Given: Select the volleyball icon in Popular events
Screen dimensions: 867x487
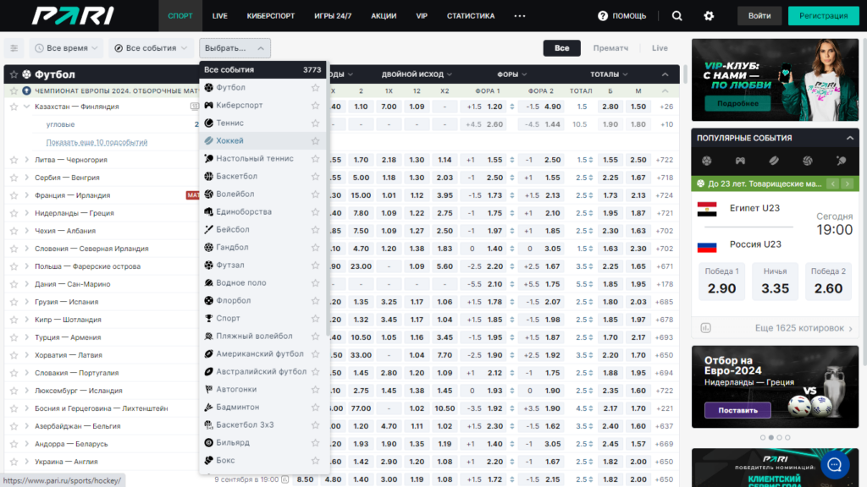Looking at the screenshot, I should pos(807,161).
